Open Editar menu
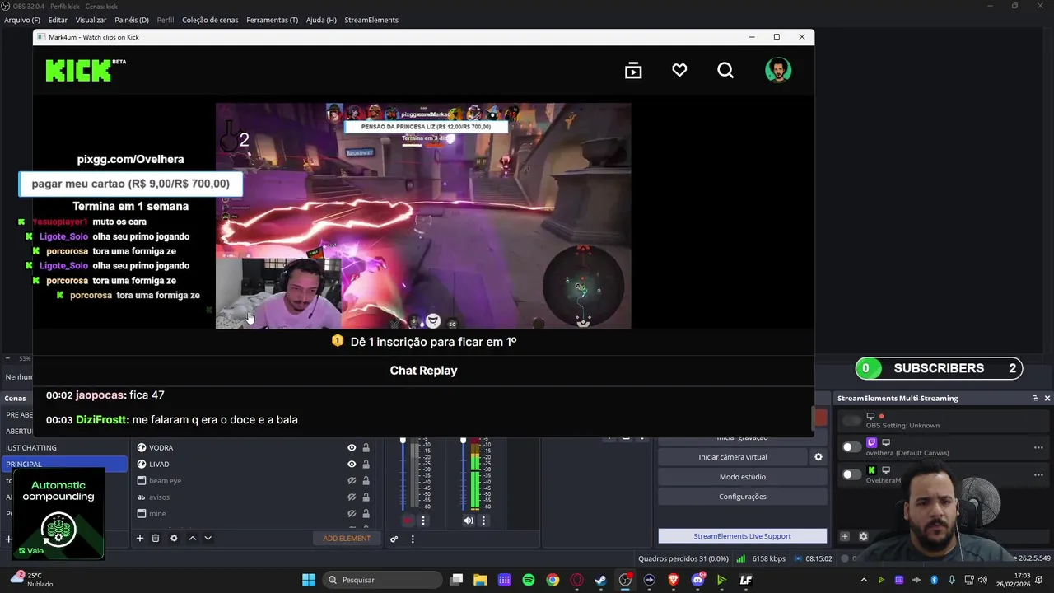Screen dimensions: 1054x593 pos(58,20)
